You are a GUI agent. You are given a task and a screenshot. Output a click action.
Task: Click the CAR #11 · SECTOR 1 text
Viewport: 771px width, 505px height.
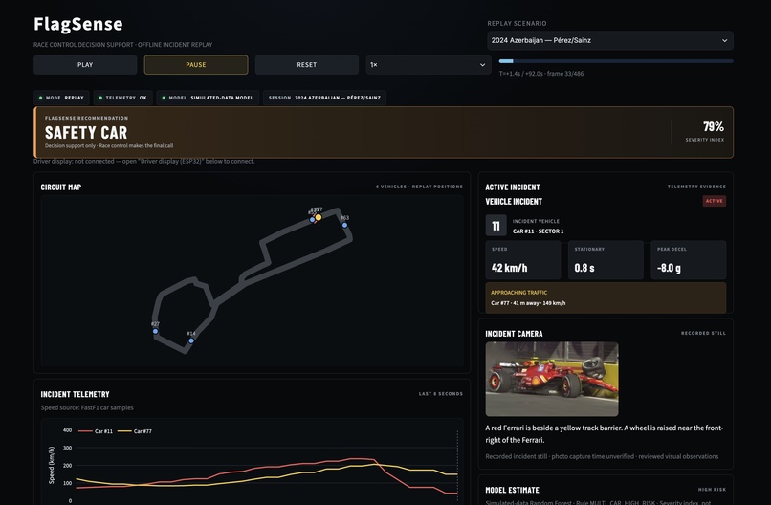(x=538, y=231)
